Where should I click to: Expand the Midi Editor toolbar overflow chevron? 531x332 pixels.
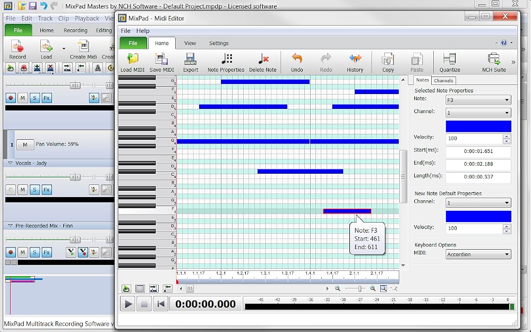pos(513,62)
